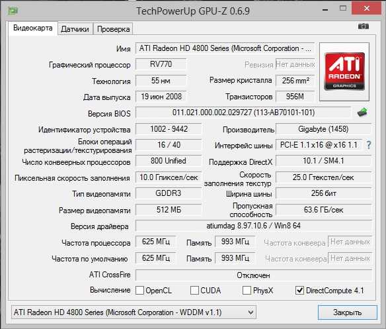
Task: Uncheck the DirectCompute 4.1 checkbox
Action: [299, 291]
